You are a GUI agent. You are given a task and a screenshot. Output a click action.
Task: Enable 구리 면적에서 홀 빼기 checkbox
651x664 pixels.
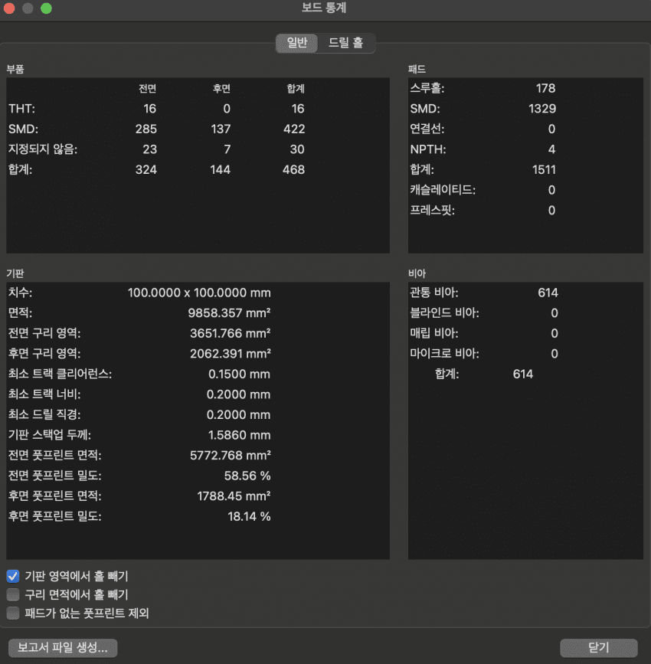click(13, 594)
